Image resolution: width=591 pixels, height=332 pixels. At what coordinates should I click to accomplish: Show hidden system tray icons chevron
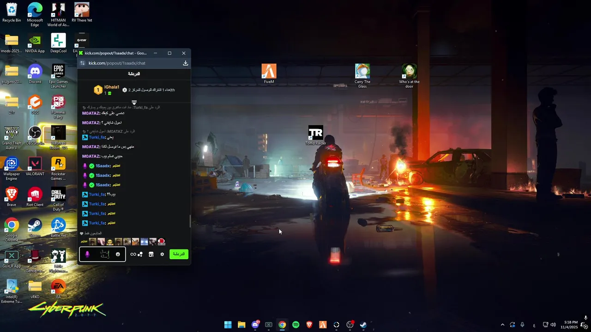click(502, 325)
